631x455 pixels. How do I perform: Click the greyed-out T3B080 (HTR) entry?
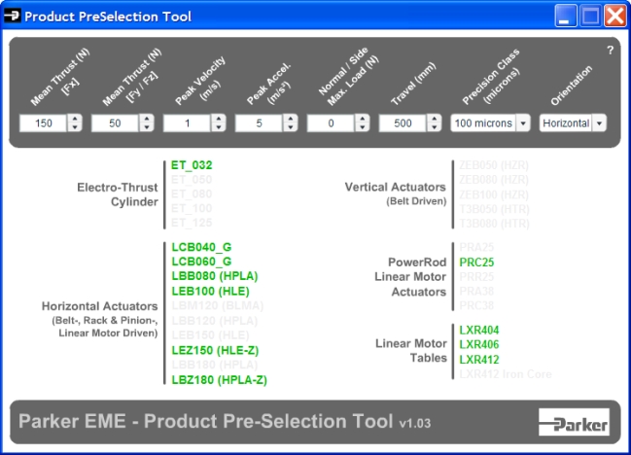point(495,224)
